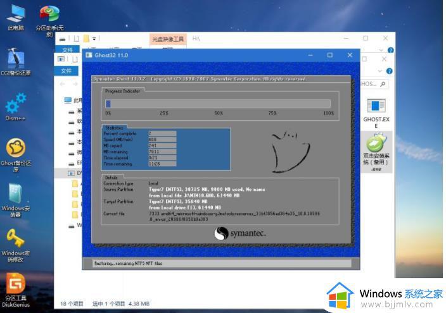The height and width of the screenshot is (313, 446).
Task: Expand ribbon chevron in front Explorer window
Action: pyautogui.click(x=380, y=71)
